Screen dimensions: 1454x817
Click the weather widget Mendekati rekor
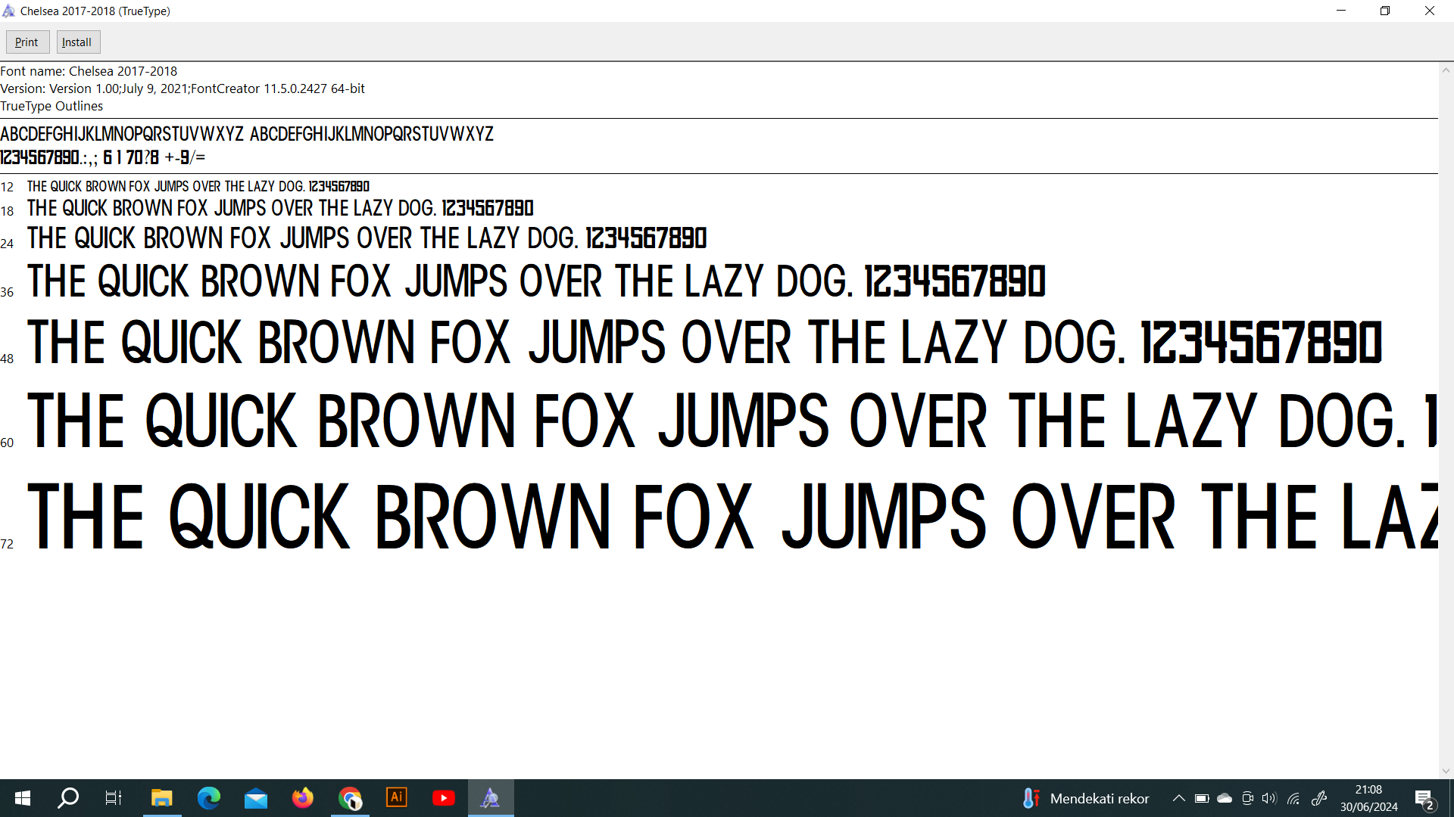pyautogui.click(x=1086, y=798)
